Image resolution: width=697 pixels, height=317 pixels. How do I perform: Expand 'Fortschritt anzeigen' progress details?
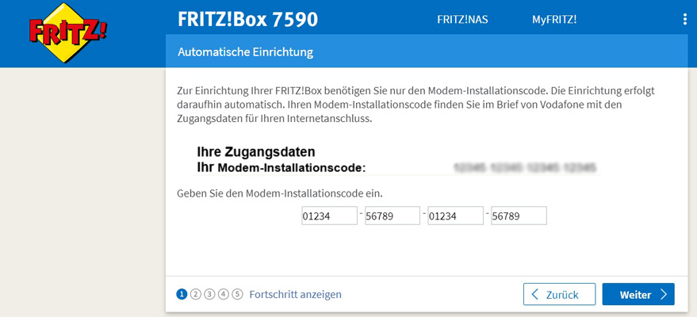tap(295, 294)
